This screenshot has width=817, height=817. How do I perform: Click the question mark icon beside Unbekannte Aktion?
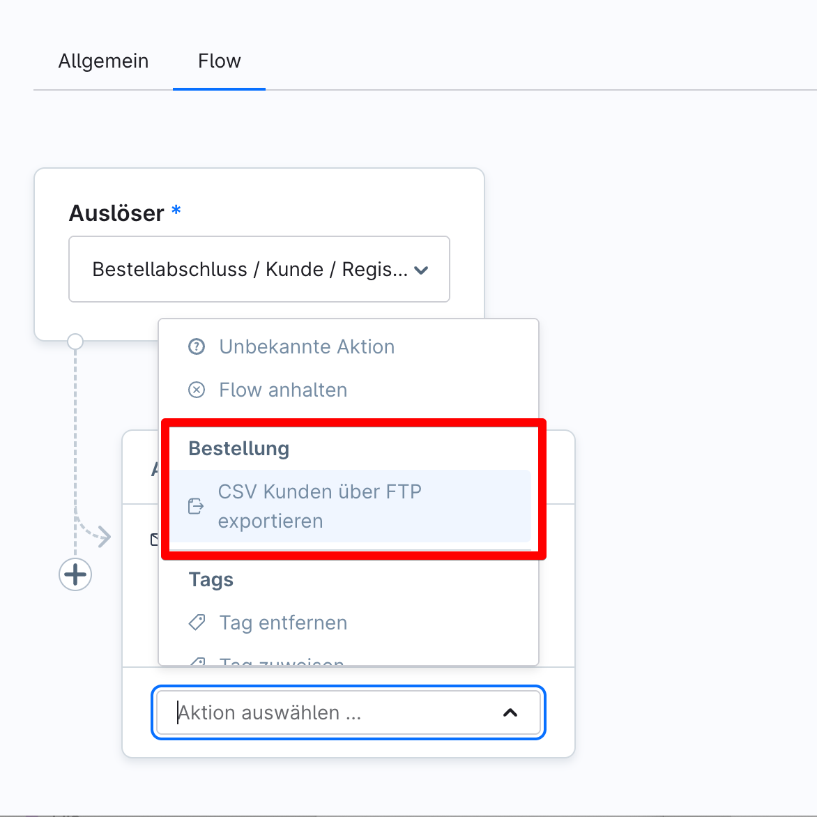click(x=197, y=346)
